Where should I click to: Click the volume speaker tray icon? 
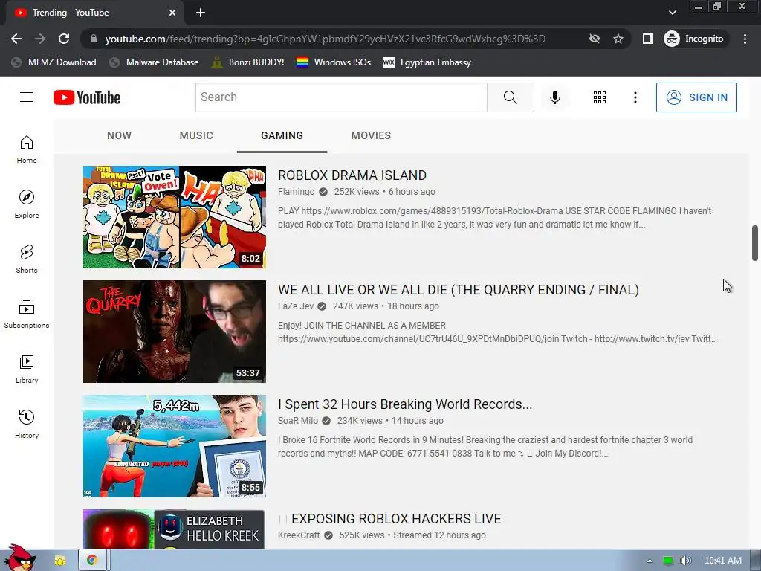686,561
